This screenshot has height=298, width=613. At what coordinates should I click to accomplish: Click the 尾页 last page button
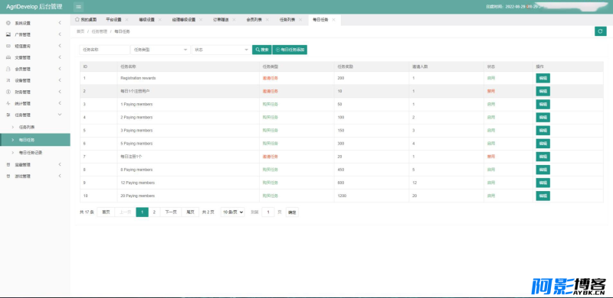[x=190, y=212]
